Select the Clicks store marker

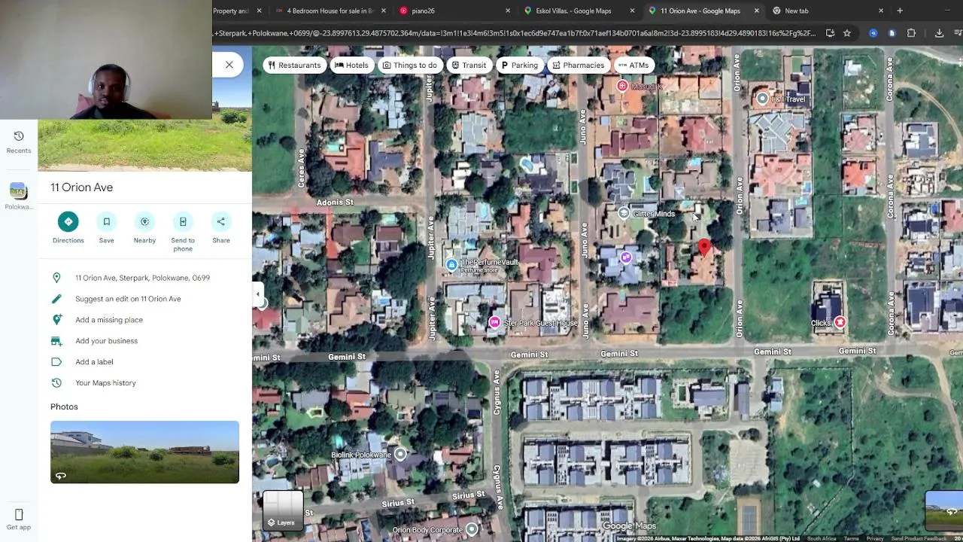(x=840, y=322)
